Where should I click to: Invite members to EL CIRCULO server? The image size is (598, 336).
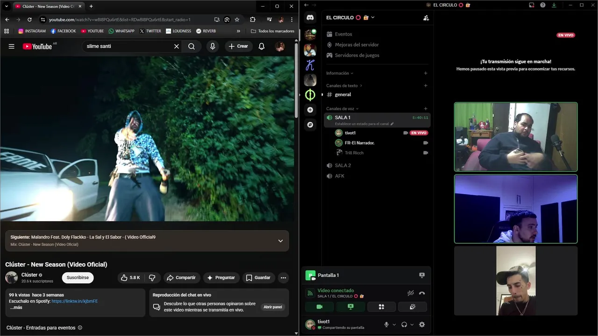pyautogui.click(x=426, y=18)
